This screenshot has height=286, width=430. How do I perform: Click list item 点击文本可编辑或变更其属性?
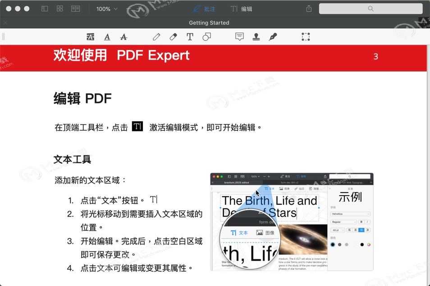(137, 268)
